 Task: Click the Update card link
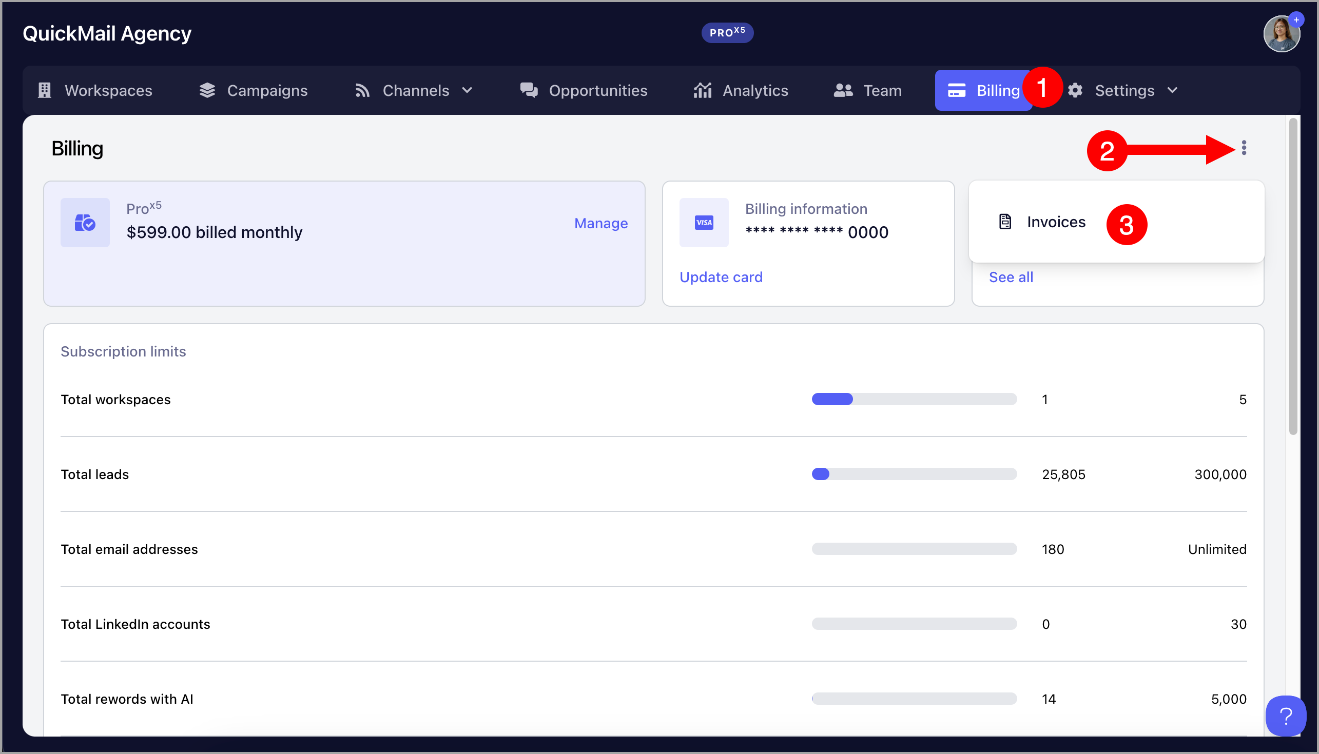coord(721,277)
